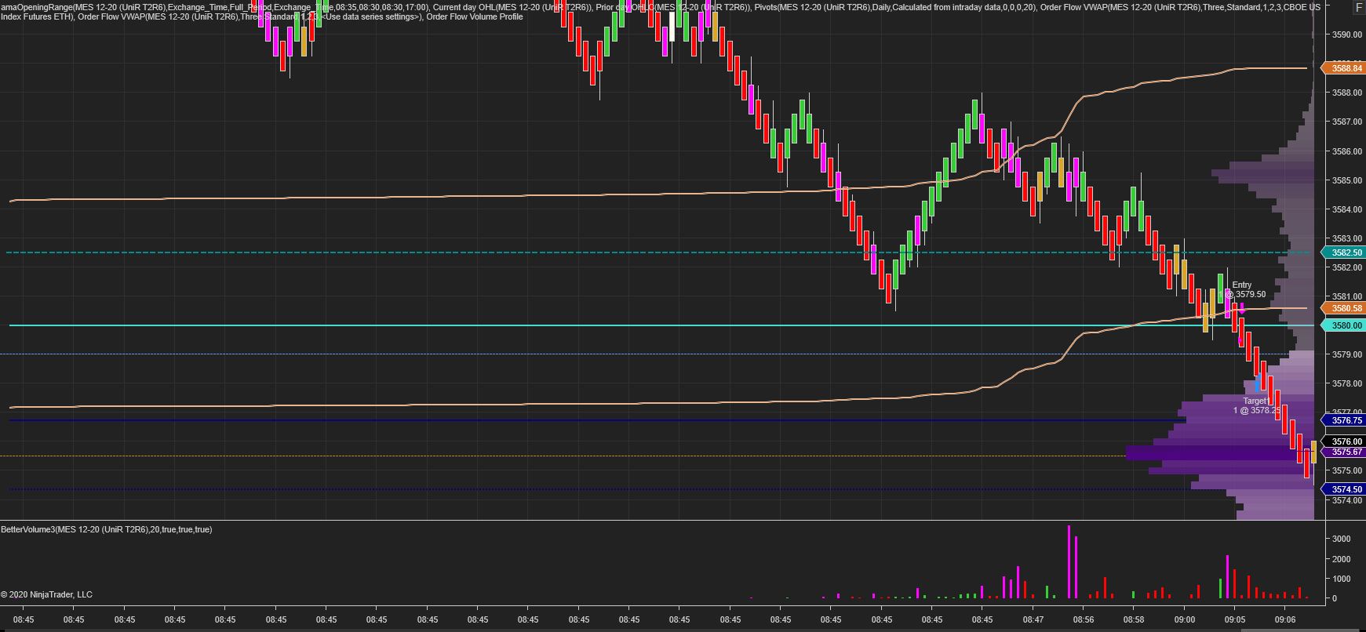Image resolution: width=1366 pixels, height=632 pixels.
Task: Click the 3586.00 price axis label
Action: tap(1346, 151)
